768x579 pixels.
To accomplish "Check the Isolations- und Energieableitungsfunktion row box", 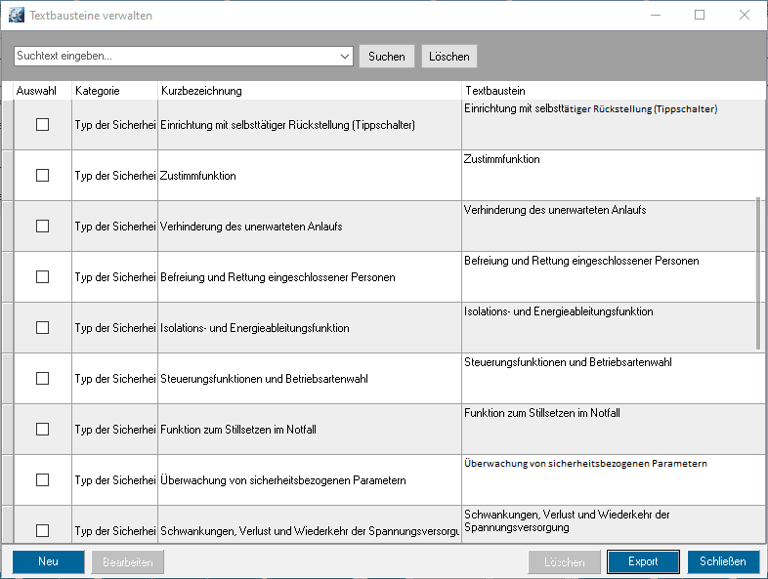I will 42,328.
